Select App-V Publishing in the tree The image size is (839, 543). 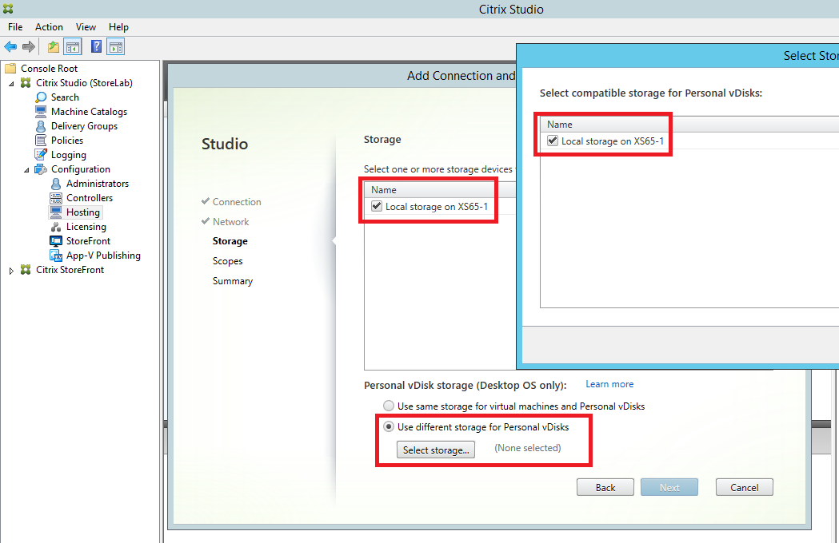103,256
